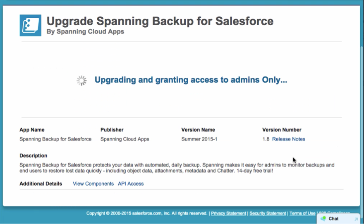Click the 'Spanning Backup for Salesforce' app name value
The width and height of the screenshot is (364, 224).
coord(55,139)
